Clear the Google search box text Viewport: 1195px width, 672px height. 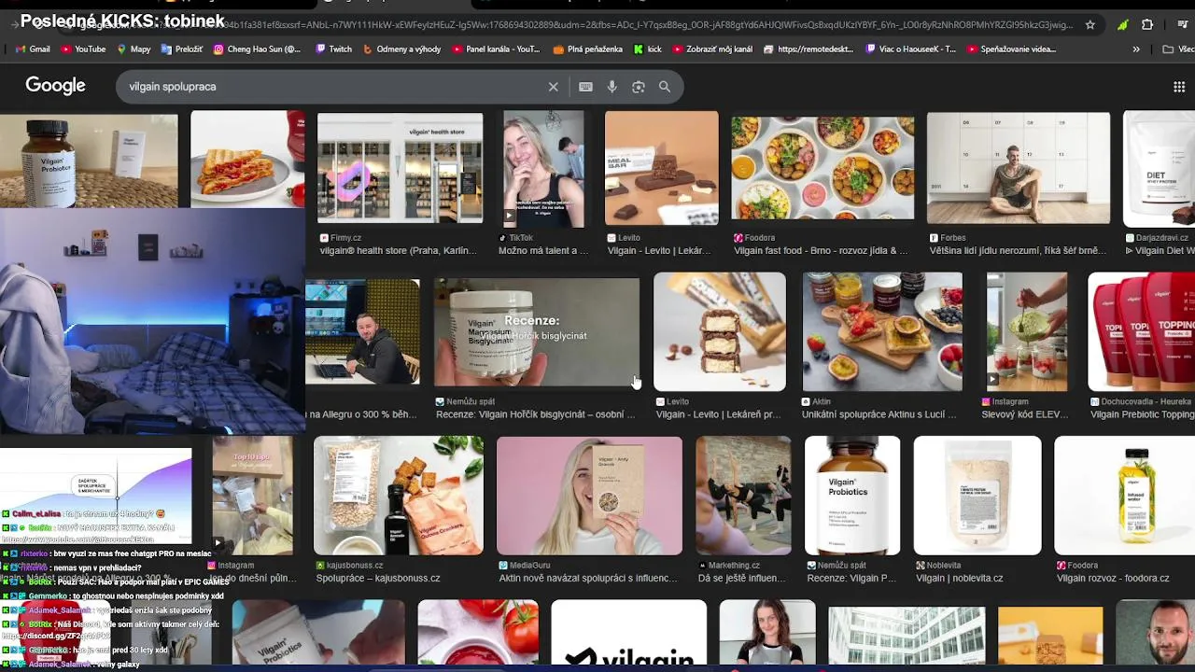[x=553, y=87]
